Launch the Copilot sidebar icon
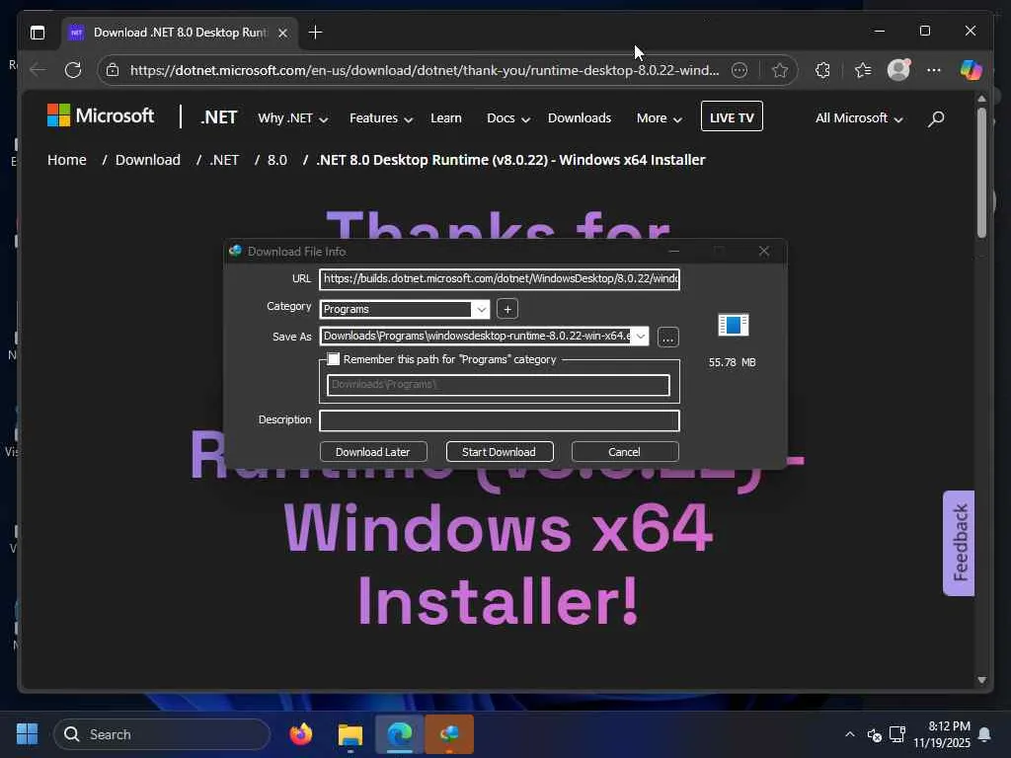This screenshot has height=758, width=1011. (972, 70)
